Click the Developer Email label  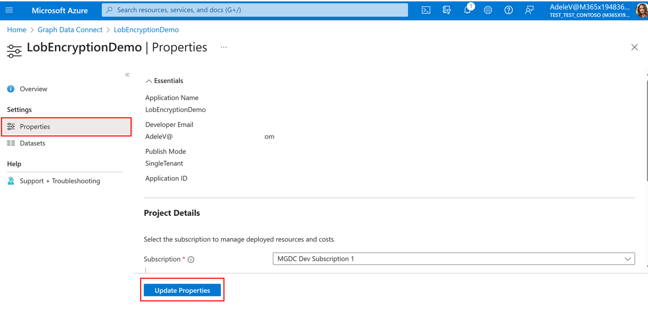[169, 125]
